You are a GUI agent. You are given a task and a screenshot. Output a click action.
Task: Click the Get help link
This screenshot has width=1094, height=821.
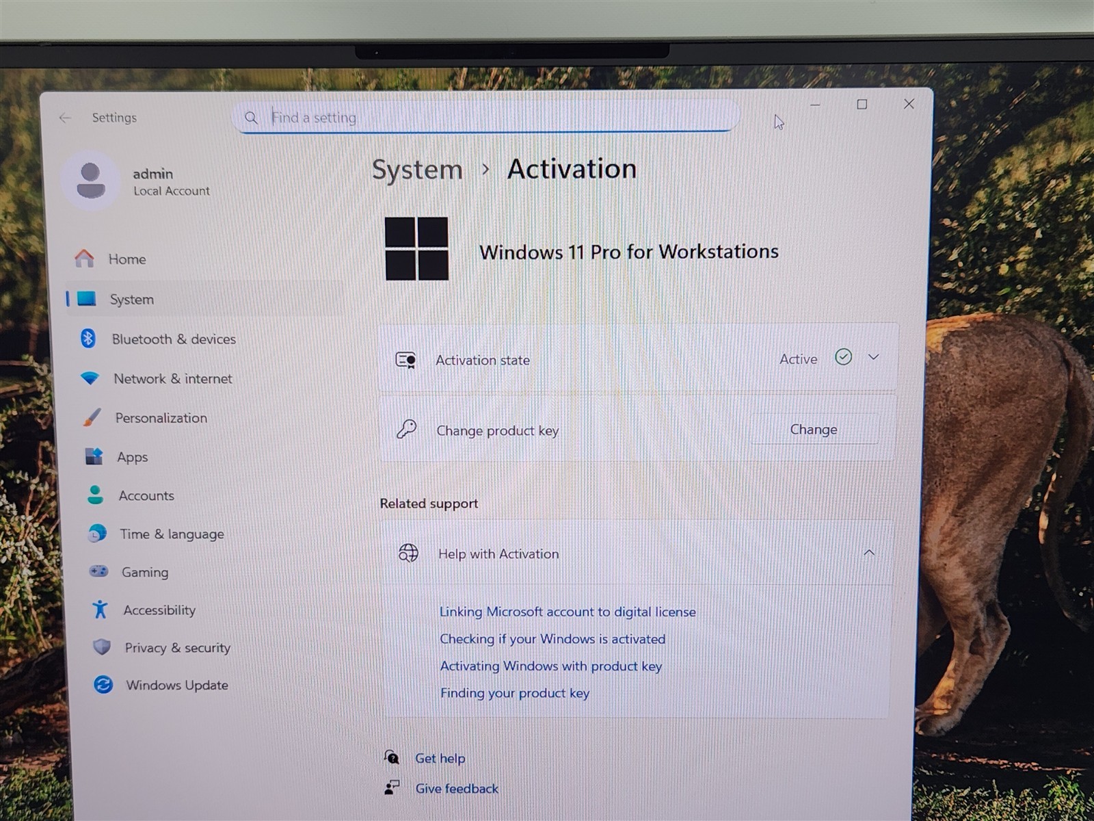point(440,758)
